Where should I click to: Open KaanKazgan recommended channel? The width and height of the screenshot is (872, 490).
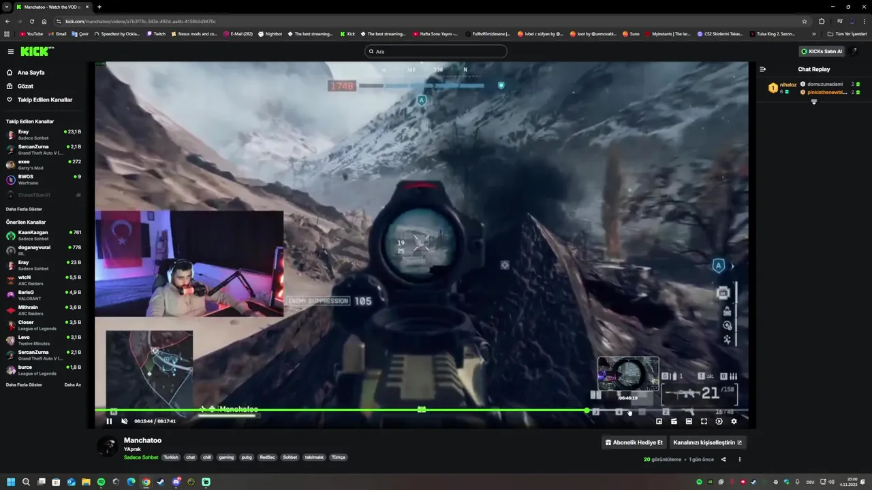[43, 235]
